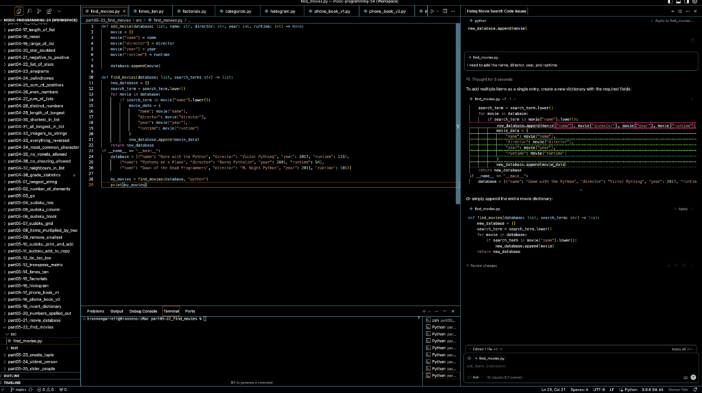702x393 pixels.
Task: Open notifications bell in status bar
Action: (695, 390)
